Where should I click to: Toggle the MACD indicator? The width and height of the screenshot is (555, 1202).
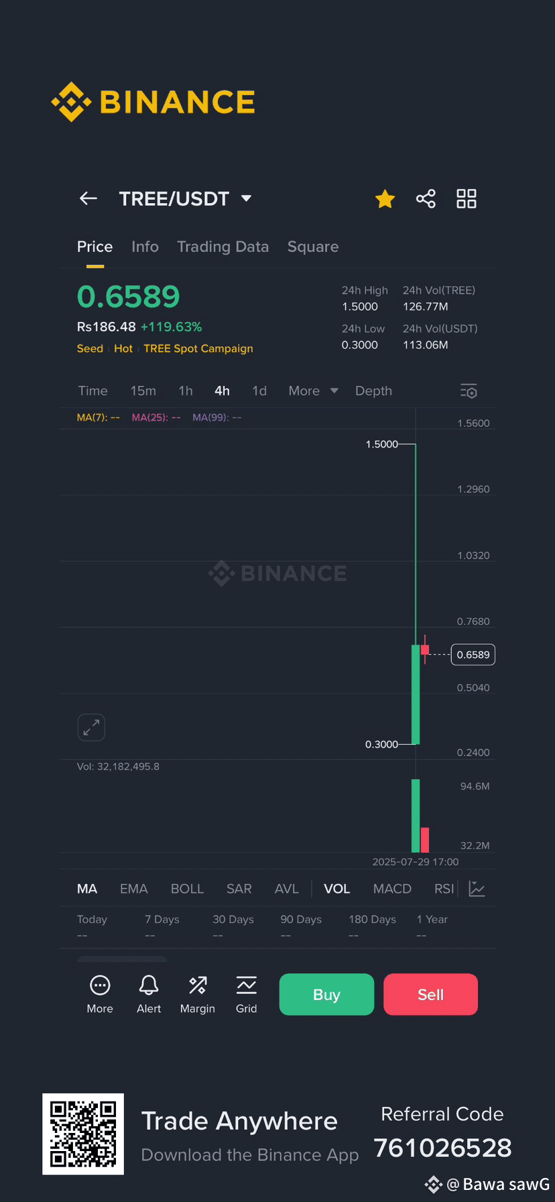point(392,889)
